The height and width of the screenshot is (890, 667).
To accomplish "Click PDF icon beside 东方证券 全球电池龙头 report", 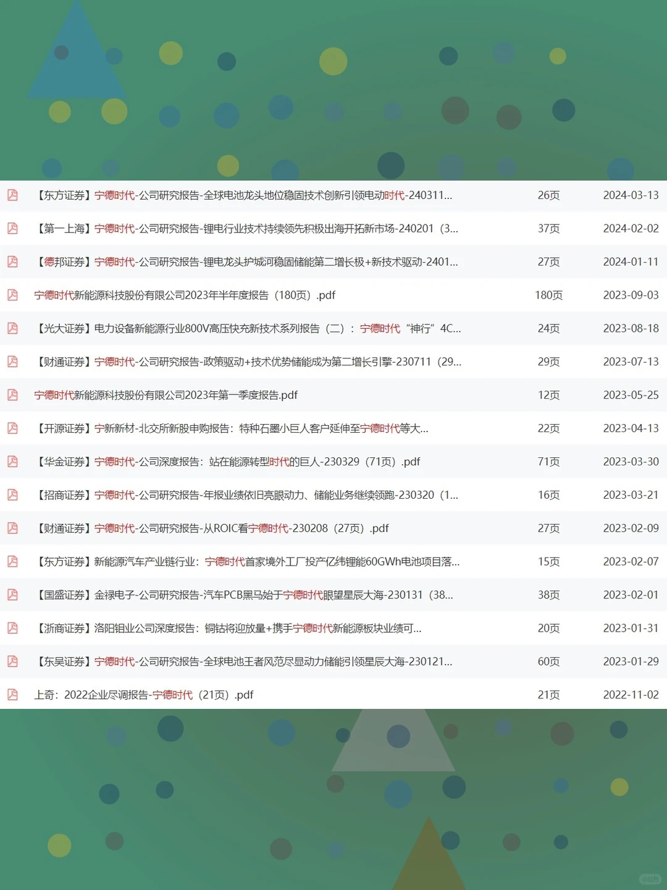I will point(12,195).
